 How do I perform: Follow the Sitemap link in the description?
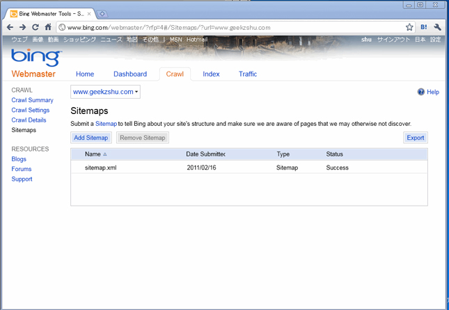click(x=106, y=124)
